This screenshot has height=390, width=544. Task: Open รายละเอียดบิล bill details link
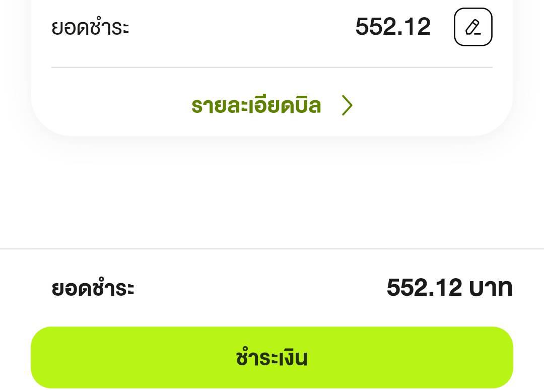coord(256,106)
